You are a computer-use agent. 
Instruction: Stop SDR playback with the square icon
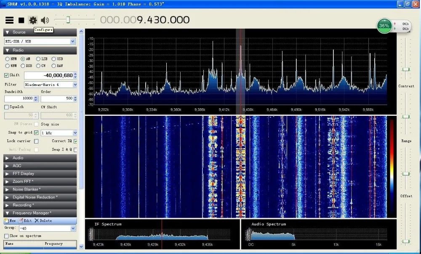click(x=21, y=20)
